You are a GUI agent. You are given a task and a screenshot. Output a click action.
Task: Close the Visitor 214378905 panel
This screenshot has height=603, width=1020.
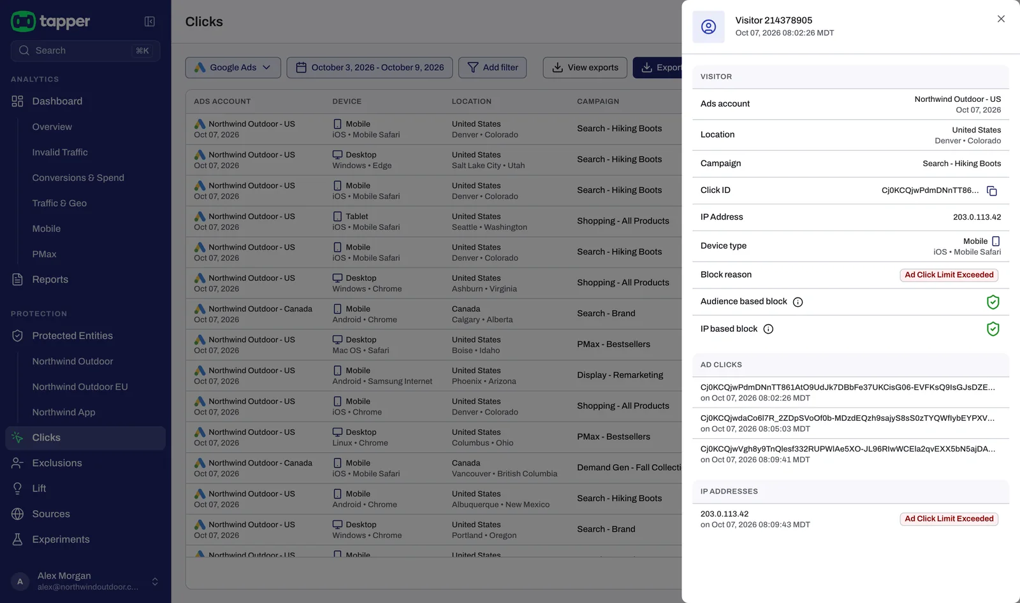(1001, 19)
